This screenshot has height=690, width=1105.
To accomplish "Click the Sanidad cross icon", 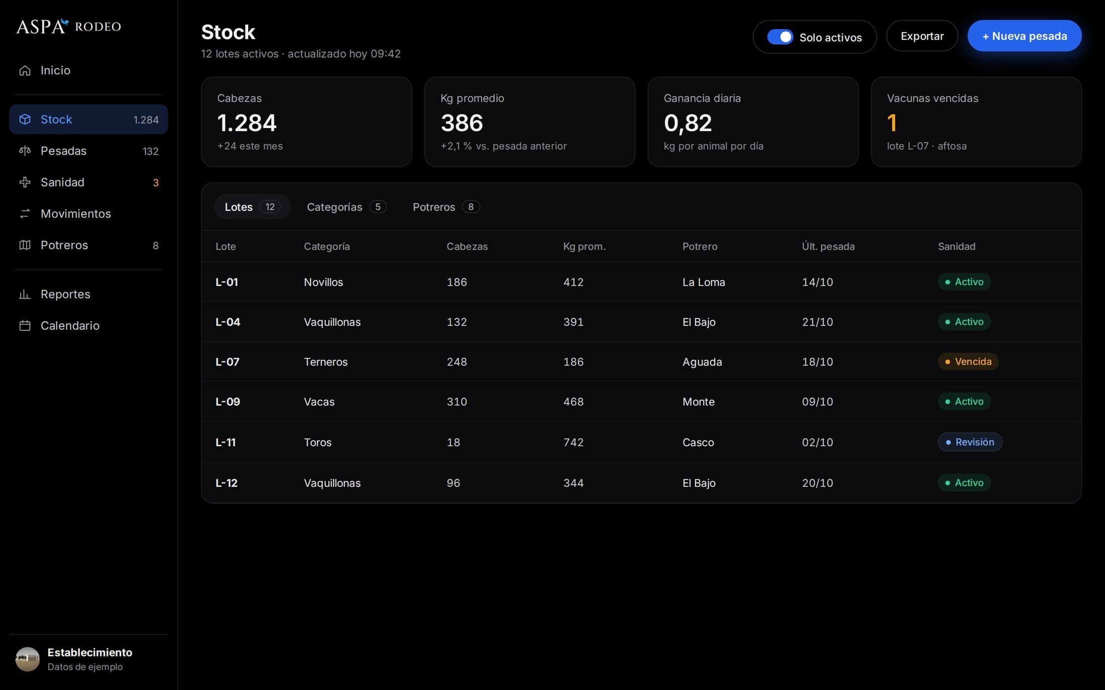I will click(25, 182).
